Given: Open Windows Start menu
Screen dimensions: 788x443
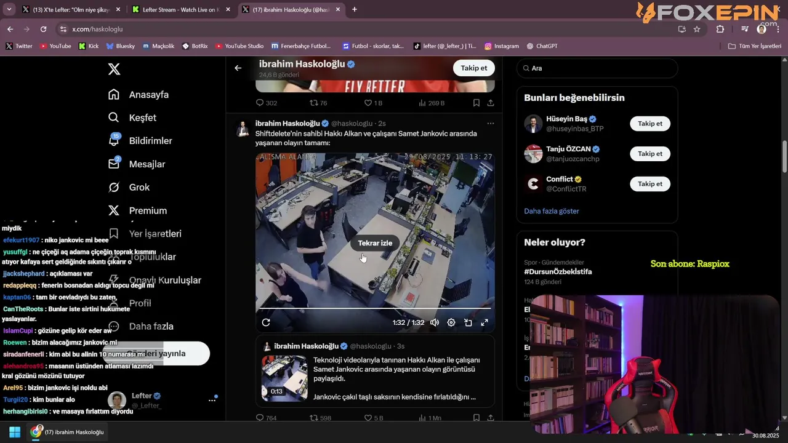Looking at the screenshot, I should pos(15,432).
